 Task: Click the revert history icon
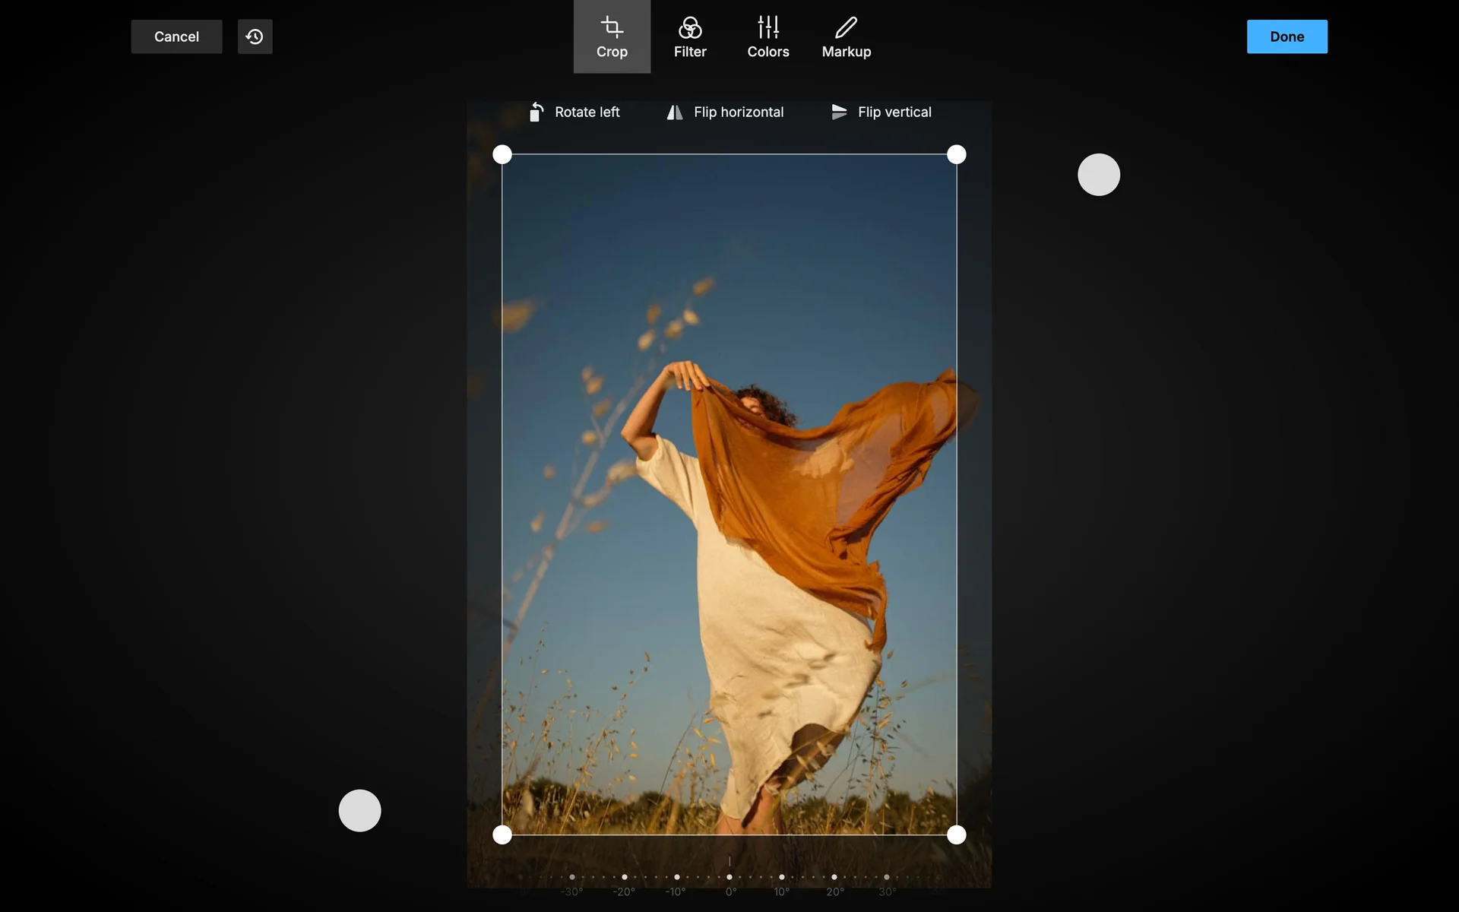click(255, 36)
